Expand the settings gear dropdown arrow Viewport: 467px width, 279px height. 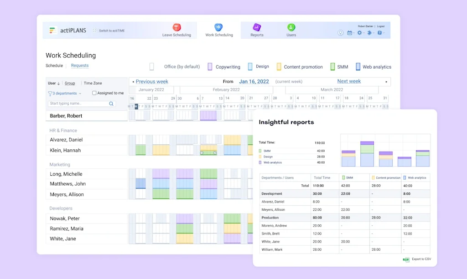363,33
